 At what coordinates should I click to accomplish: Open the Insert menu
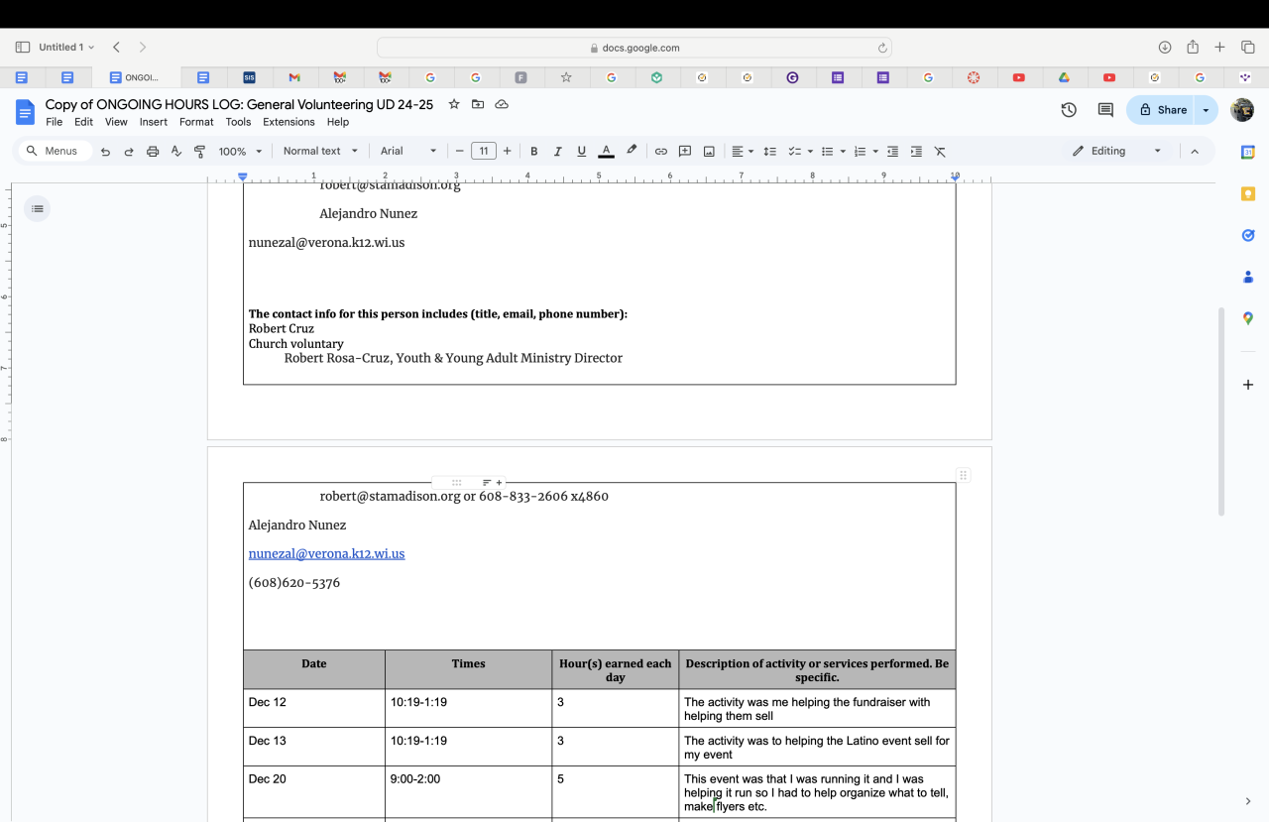pos(154,122)
